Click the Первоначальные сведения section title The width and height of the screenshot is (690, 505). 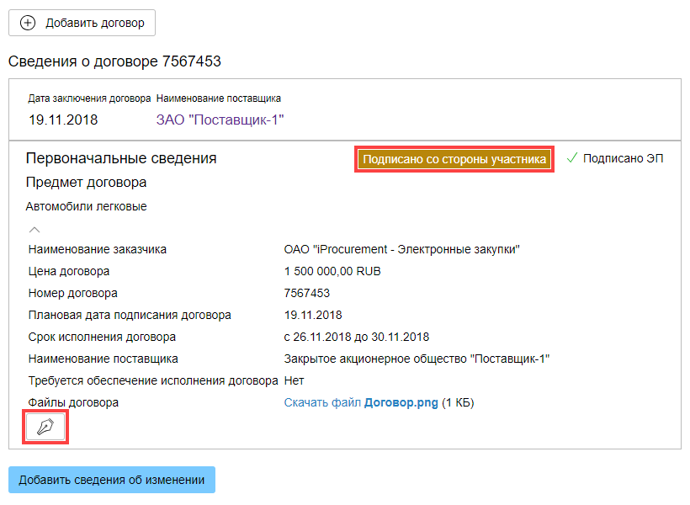pyautogui.click(x=121, y=158)
